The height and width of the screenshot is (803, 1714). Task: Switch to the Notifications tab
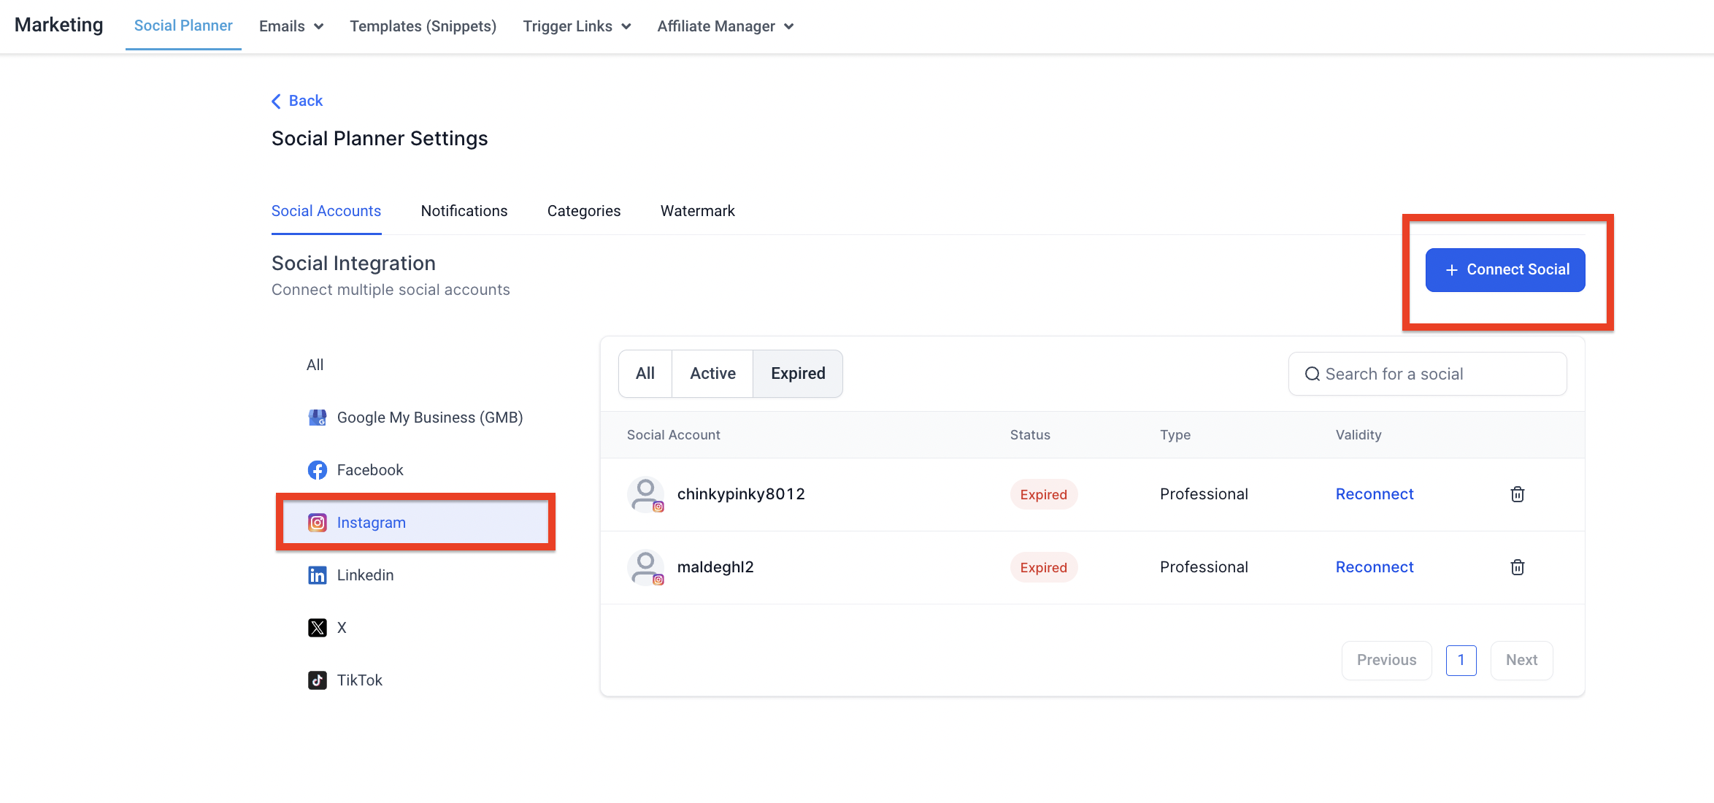point(464,211)
